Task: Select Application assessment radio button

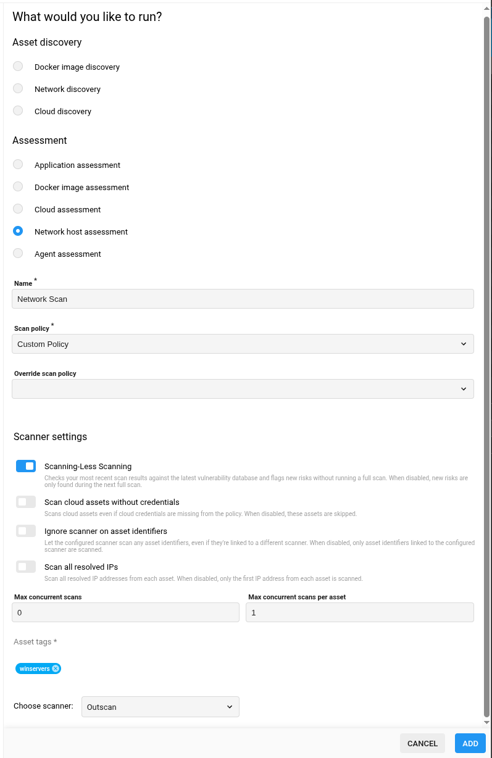Action: click(x=18, y=165)
